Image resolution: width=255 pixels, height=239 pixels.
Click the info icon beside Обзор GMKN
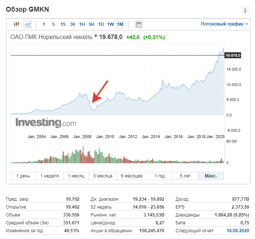click(x=245, y=10)
